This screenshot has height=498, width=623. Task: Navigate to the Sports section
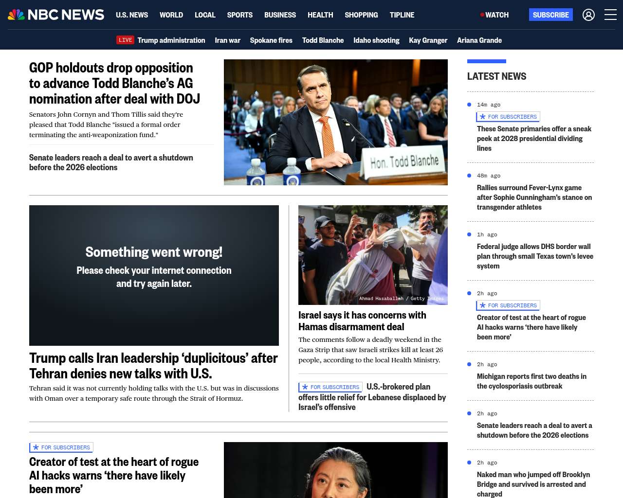[x=240, y=15]
